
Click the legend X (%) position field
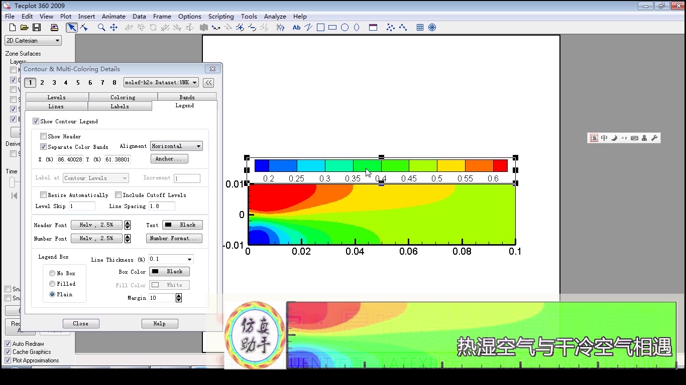69,159
